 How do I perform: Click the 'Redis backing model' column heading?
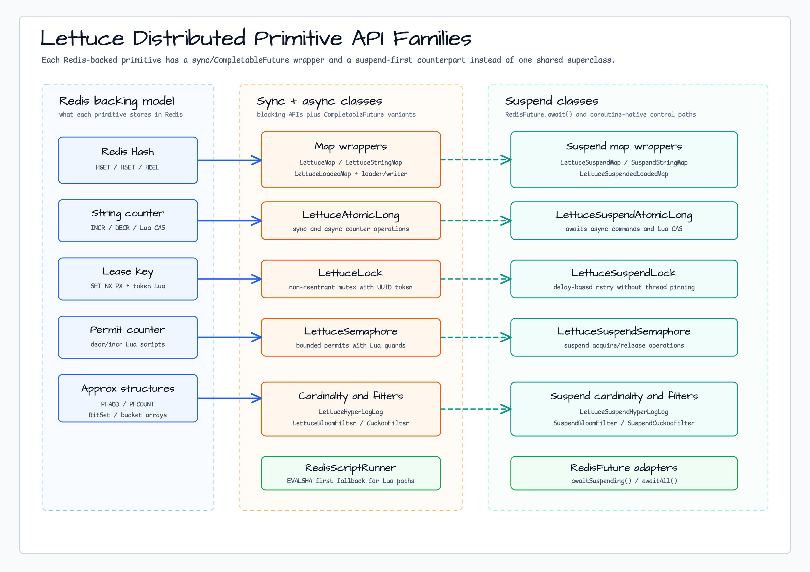coord(117,101)
